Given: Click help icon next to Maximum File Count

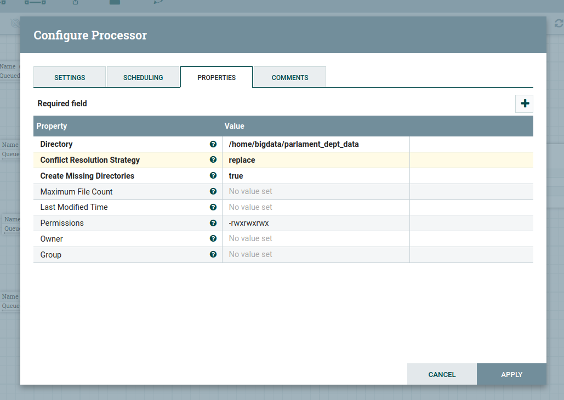Looking at the screenshot, I should point(213,192).
